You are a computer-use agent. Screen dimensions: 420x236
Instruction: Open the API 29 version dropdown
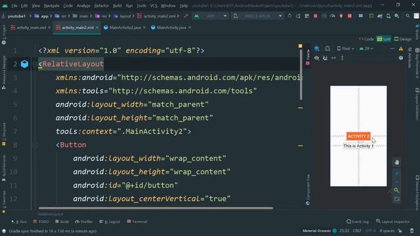(x=366, y=49)
